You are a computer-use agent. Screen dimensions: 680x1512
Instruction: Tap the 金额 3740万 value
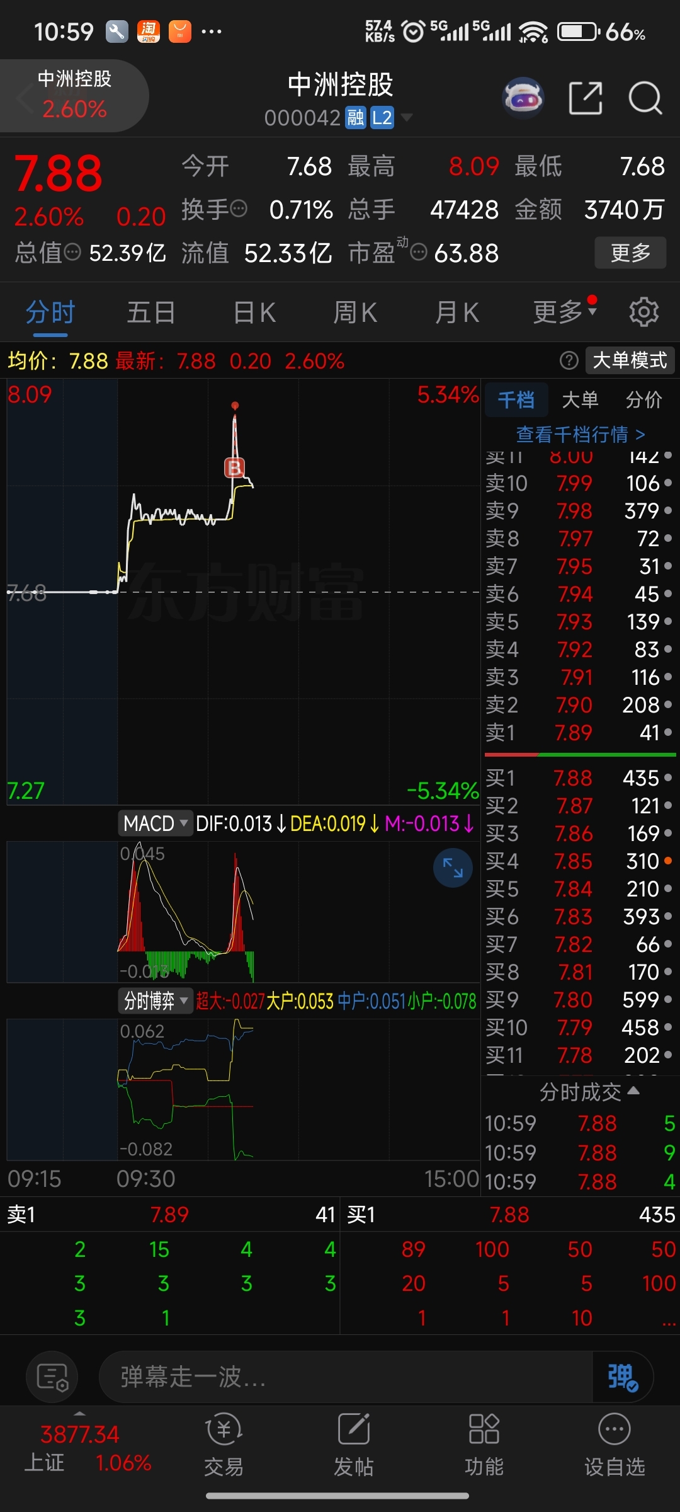pos(624,209)
